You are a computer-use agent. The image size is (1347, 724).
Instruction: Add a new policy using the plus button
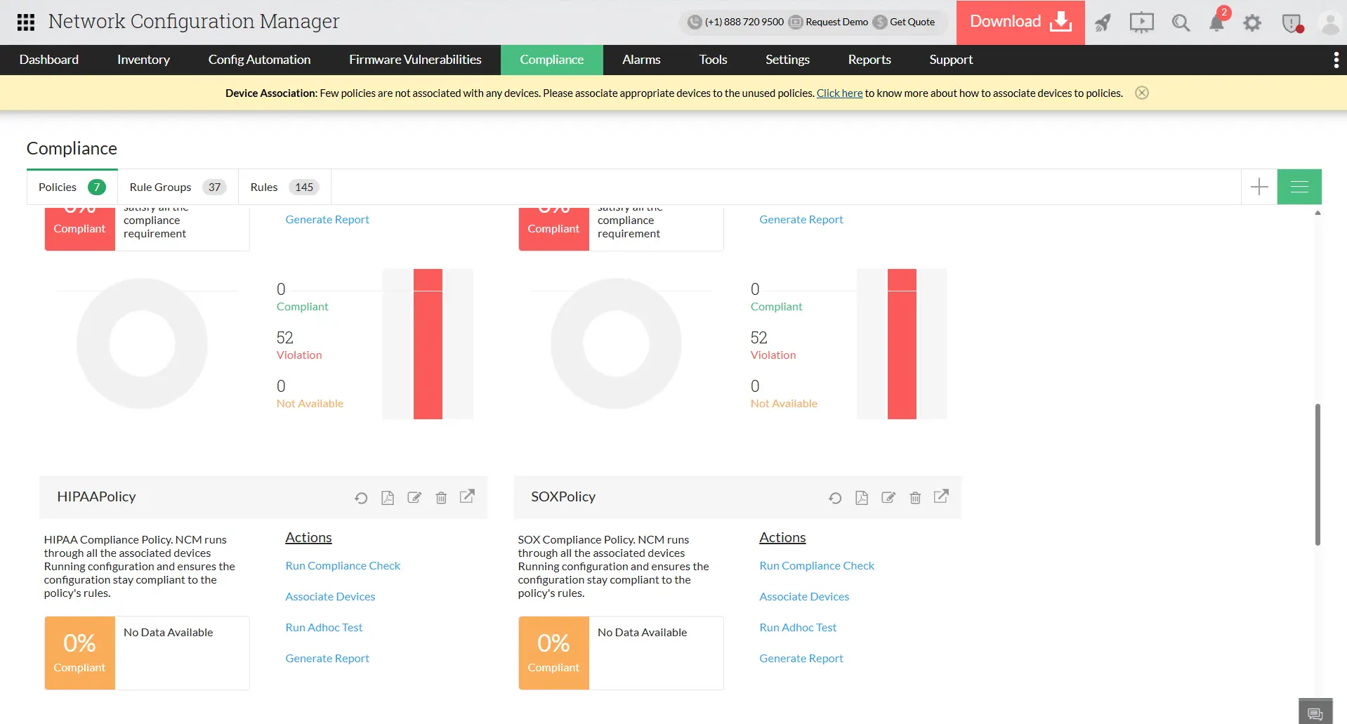1259,186
